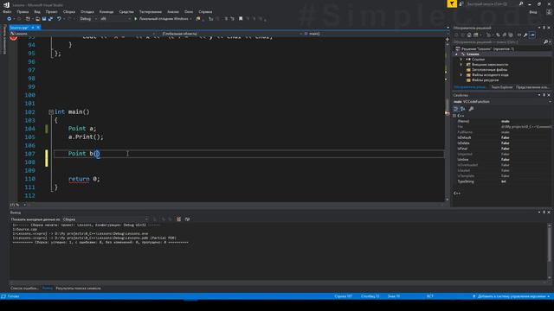Screen dimensions: 554x311
Task: Click the Output panel vertical scrollbar
Action: pos(550,251)
